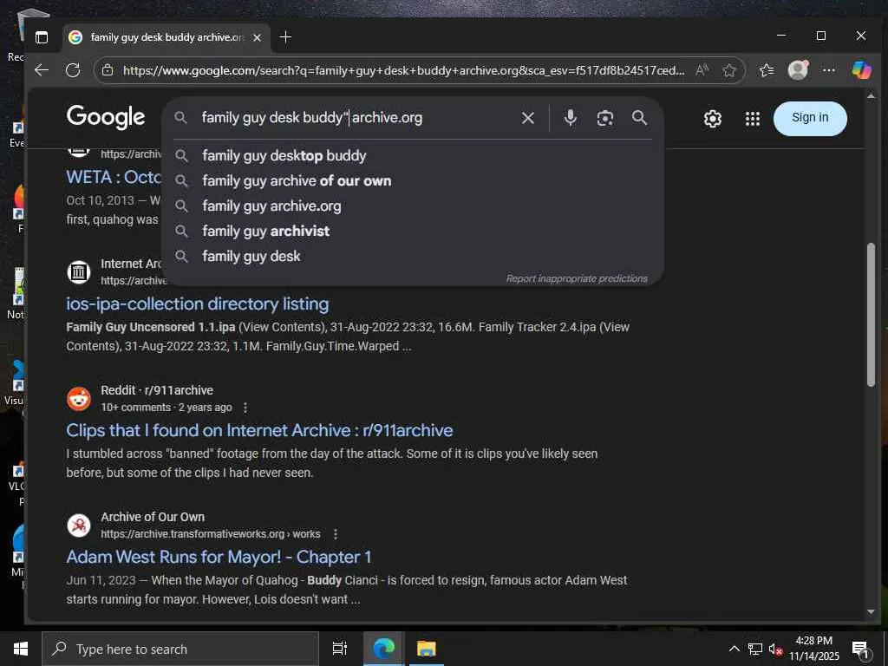Viewport: 888px width, 666px height.
Task: Open the Favorites list
Action: (x=767, y=70)
